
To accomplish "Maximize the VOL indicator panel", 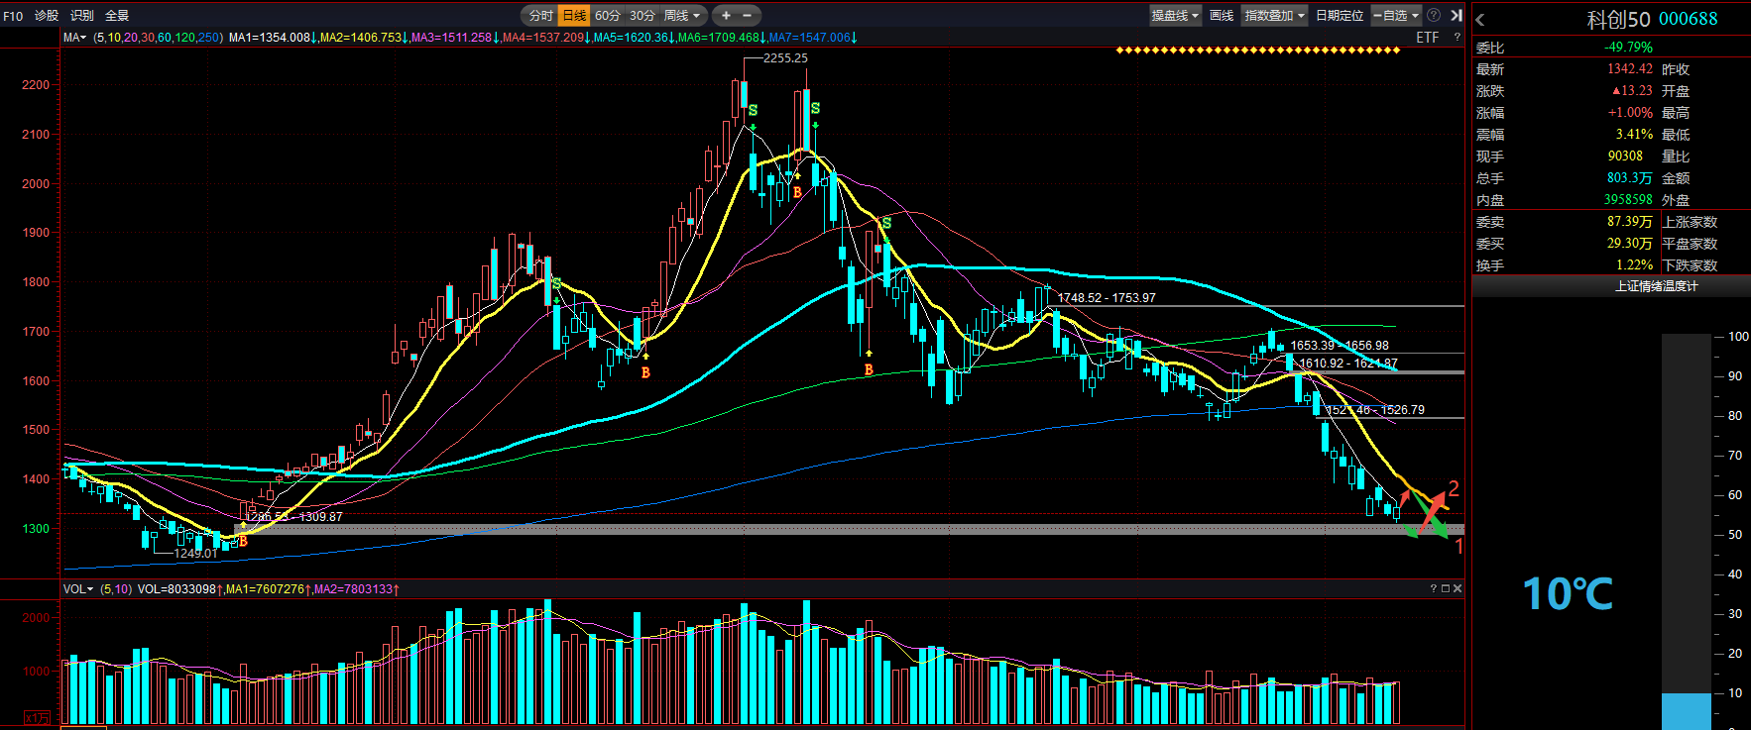I will 1446,588.
